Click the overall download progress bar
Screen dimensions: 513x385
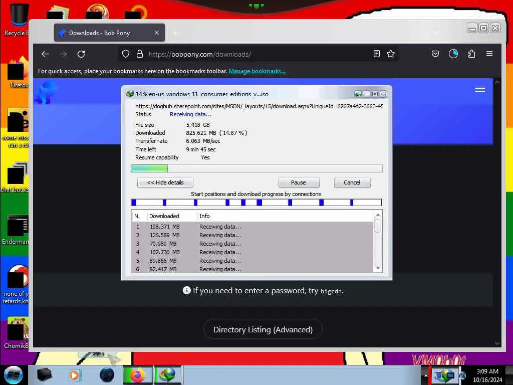point(256,168)
